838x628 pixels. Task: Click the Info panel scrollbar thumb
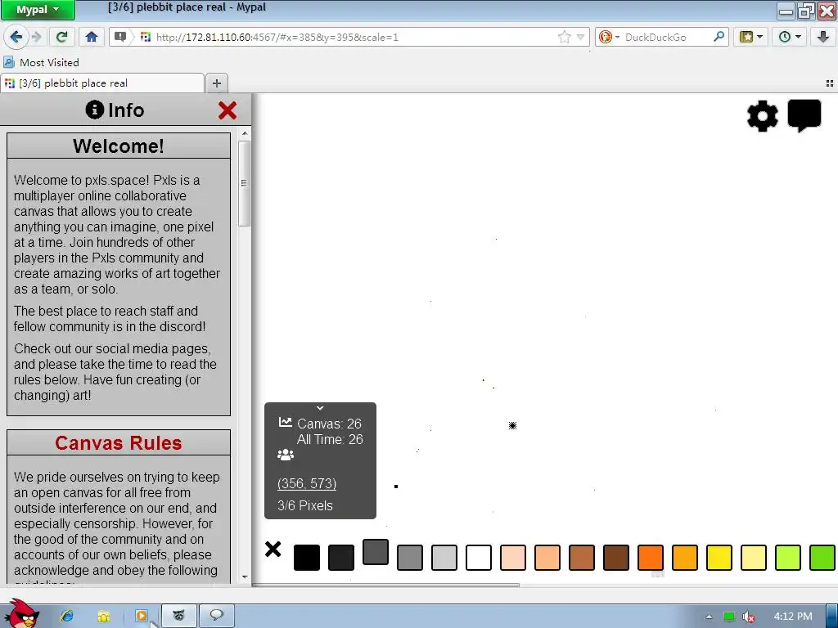tap(244, 183)
